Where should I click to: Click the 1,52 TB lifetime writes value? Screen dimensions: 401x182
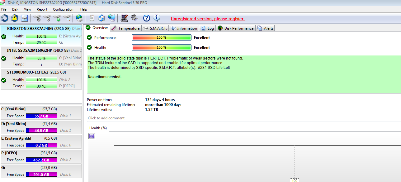click(x=152, y=110)
